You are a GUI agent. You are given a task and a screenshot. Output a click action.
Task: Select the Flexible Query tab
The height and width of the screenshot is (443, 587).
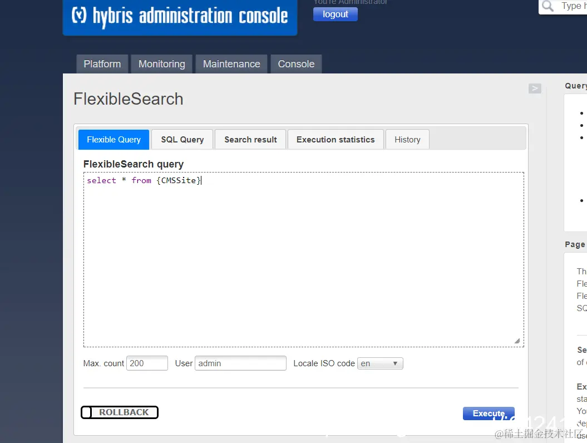pyautogui.click(x=114, y=140)
